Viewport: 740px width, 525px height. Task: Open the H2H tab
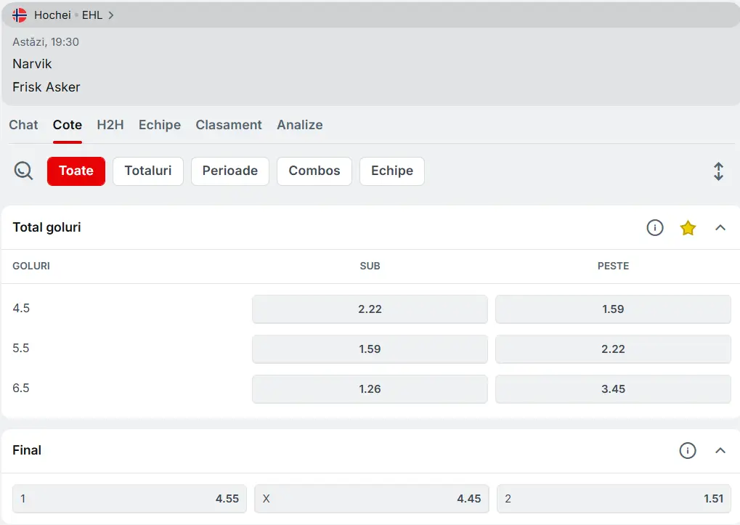110,125
